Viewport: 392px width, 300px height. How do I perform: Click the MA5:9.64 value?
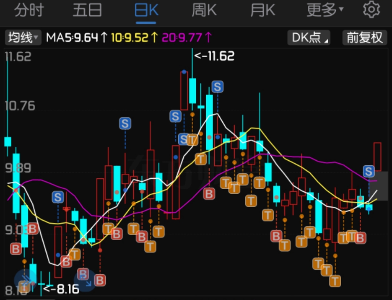click(x=76, y=38)
